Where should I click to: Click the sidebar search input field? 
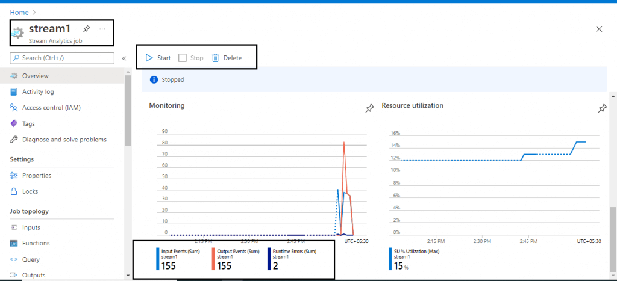tap(66, 58)
